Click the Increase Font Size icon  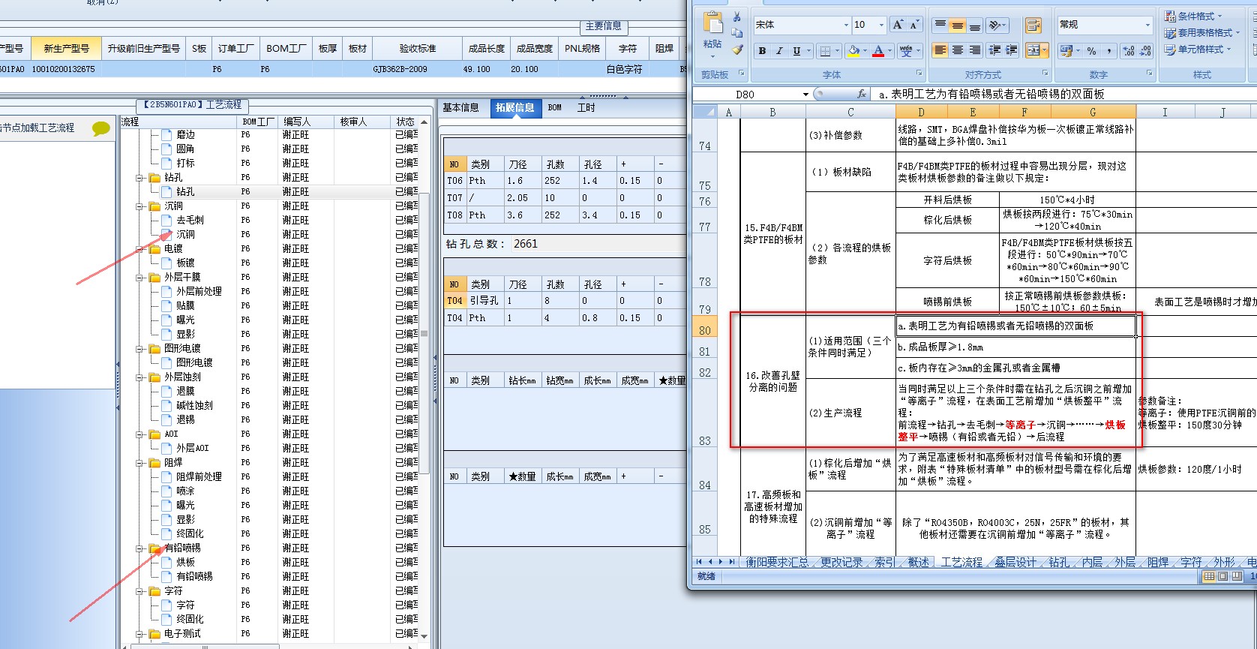tap(898, 25)
